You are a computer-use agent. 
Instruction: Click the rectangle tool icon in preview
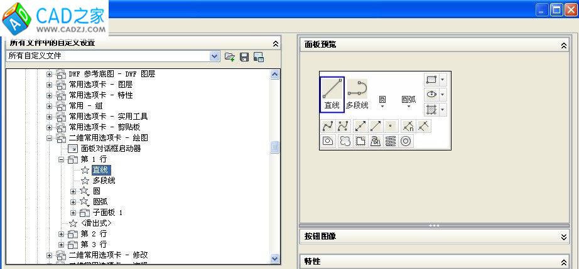click(x=431, y=80)
